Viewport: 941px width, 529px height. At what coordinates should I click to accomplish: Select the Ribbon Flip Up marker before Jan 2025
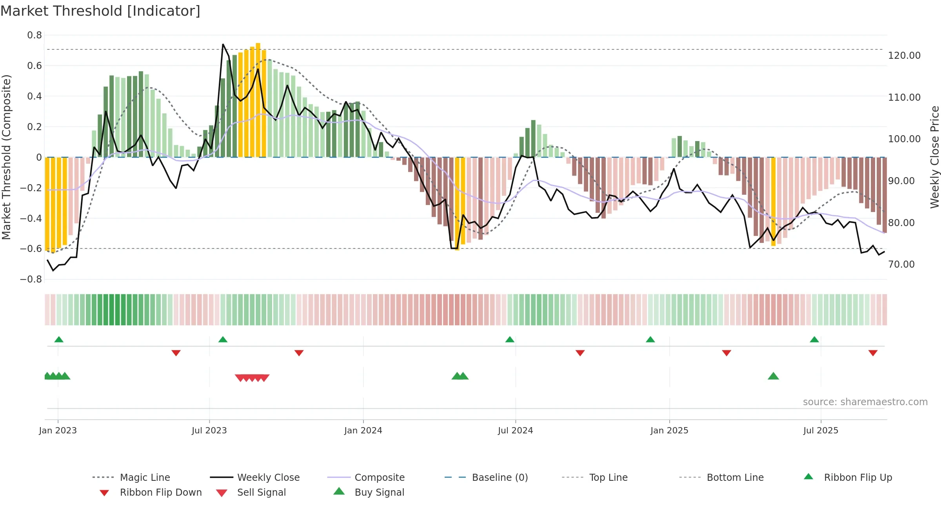tap(650, 339)
